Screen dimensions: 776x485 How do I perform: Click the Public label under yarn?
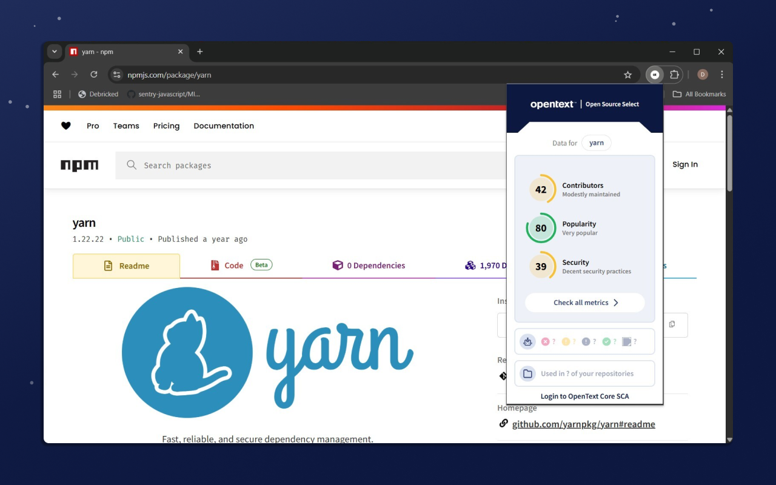pyautogui.click(x=131, y=239)
